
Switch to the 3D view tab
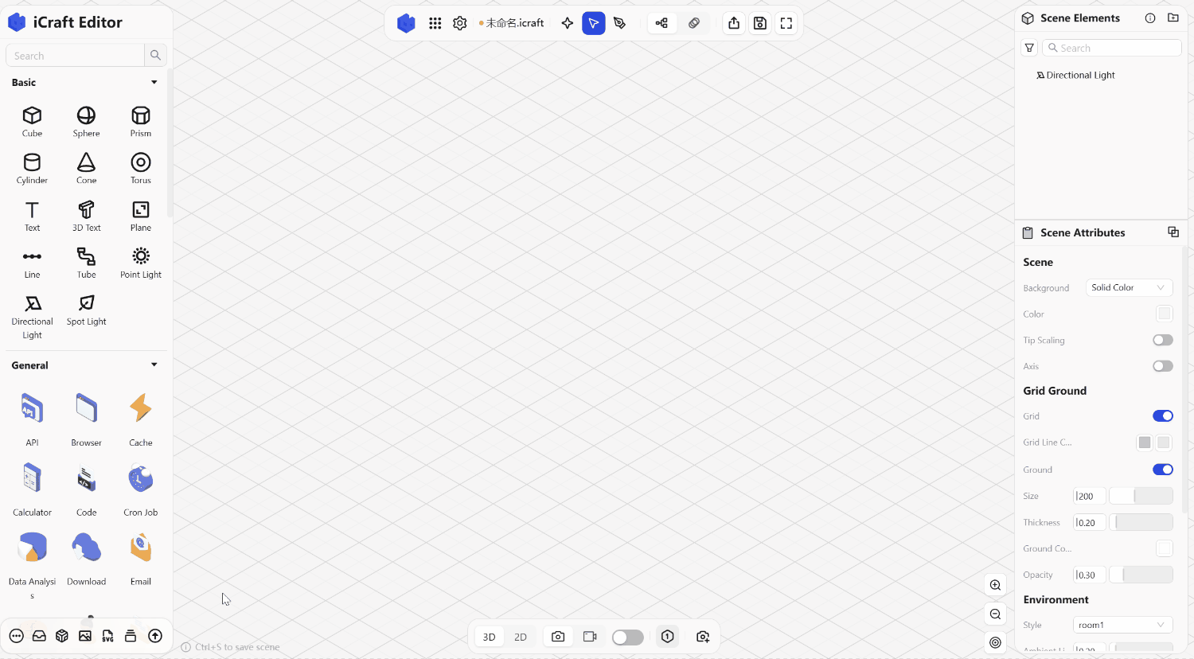point(489,637)
